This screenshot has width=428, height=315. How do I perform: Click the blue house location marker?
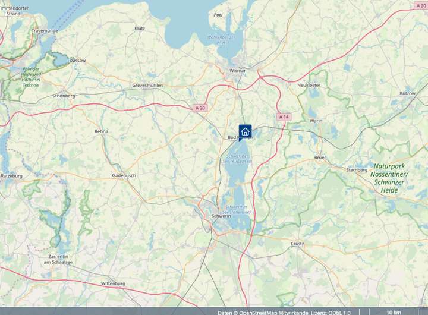click(x=245, y=133)
